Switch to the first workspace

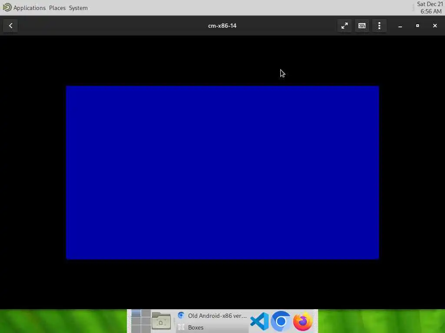(x=136, y=313)
